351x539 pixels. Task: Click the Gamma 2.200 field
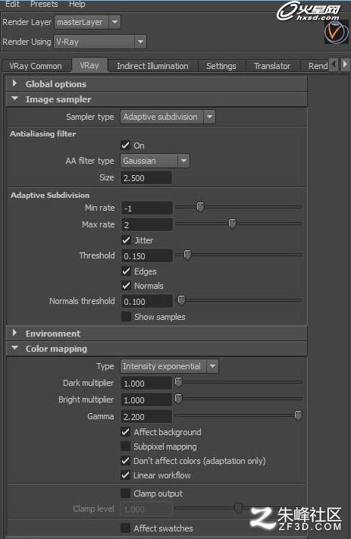tap(146, 416)
